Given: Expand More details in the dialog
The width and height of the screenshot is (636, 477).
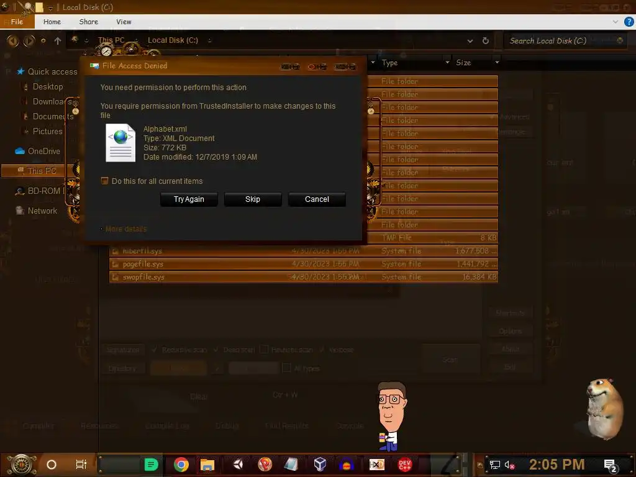Looking at the screenshot, I should (125, 229).
